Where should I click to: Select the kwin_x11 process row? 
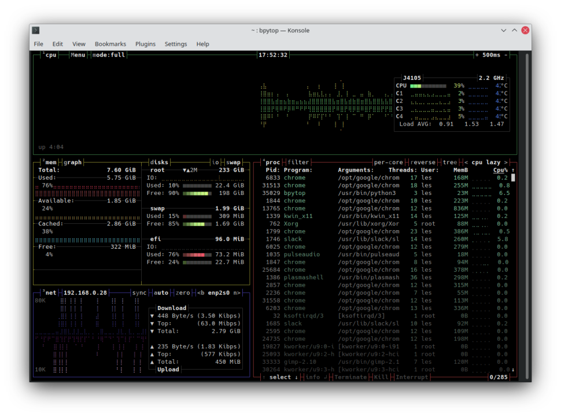(386, 216)
